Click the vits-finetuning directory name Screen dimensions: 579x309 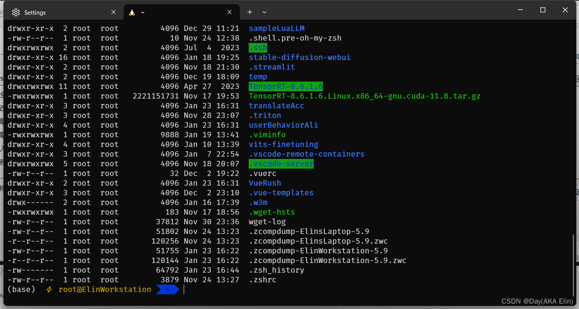pyautogui.click(x=284, y=145)
